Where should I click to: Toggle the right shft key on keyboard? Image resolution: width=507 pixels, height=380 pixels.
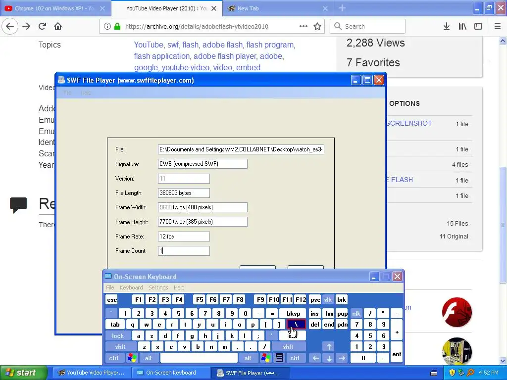click(x=288, y=347)
